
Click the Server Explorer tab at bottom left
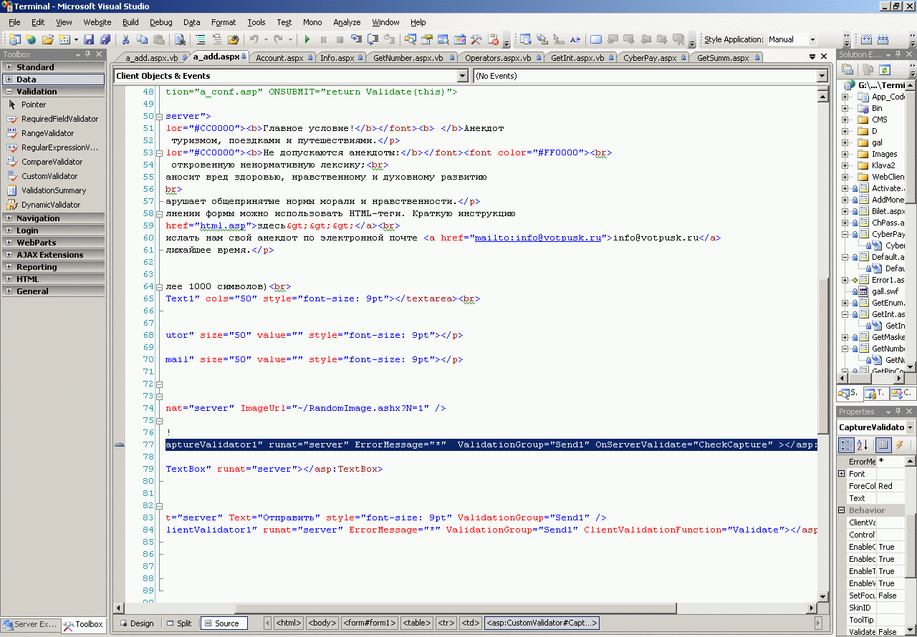pyautogui.click(x=30, y=625)
